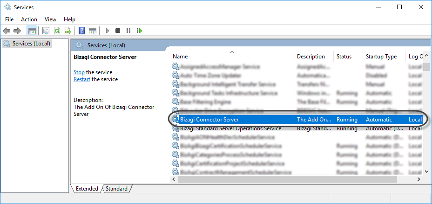Select the Auto Time Zone Updater name

[x=211, y=75]
